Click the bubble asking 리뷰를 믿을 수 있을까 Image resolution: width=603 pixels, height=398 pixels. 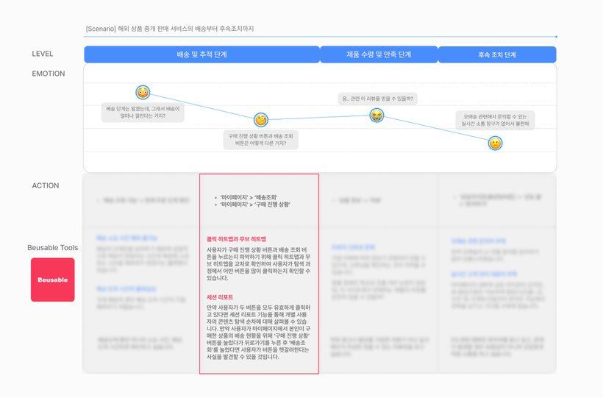point(378,99)
